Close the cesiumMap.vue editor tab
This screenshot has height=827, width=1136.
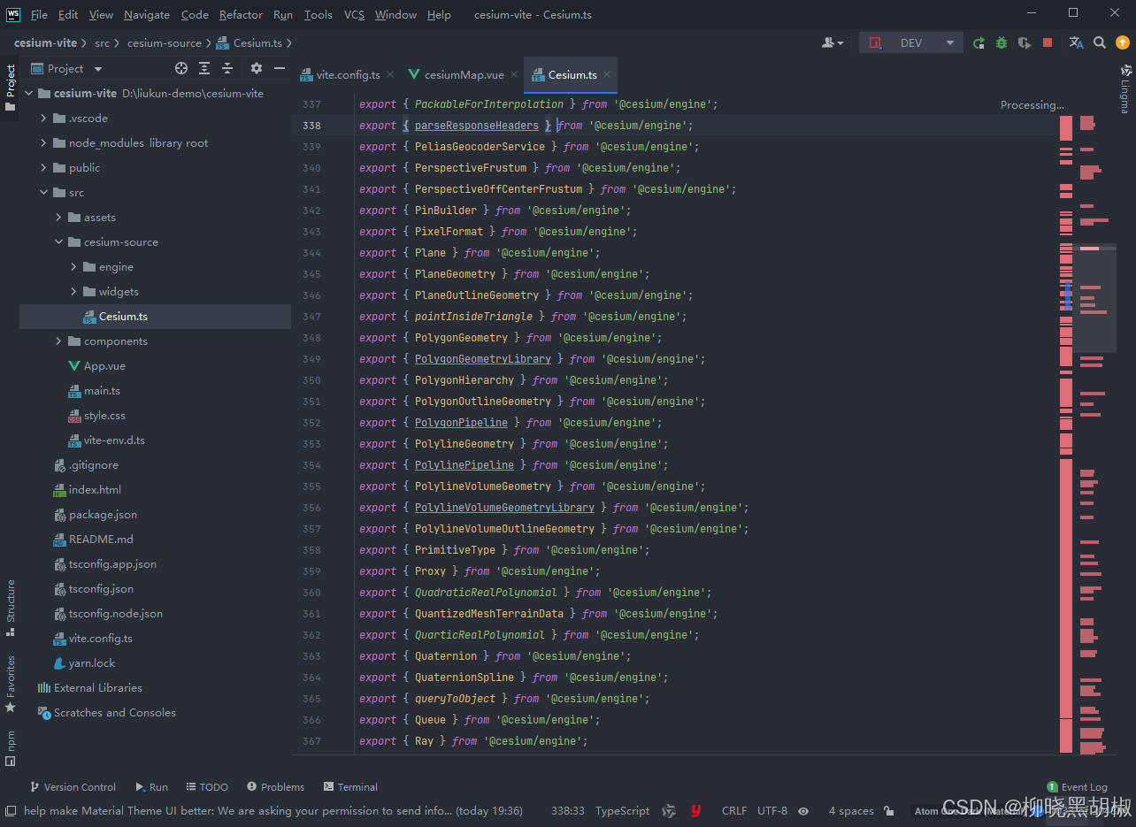tap(514, 75)
